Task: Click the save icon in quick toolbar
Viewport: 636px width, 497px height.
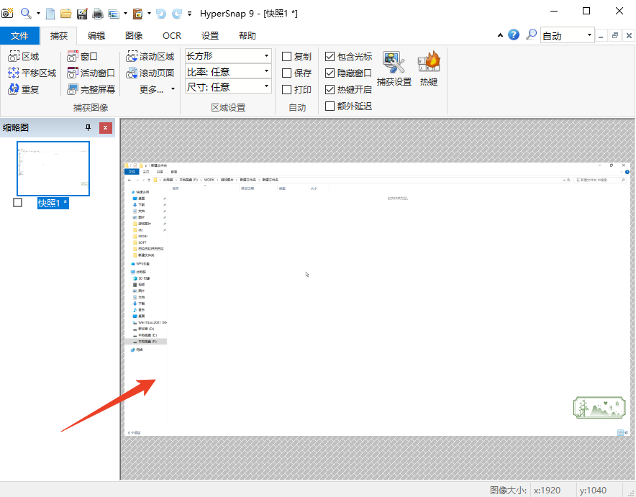Action: [x=81, y=13]
